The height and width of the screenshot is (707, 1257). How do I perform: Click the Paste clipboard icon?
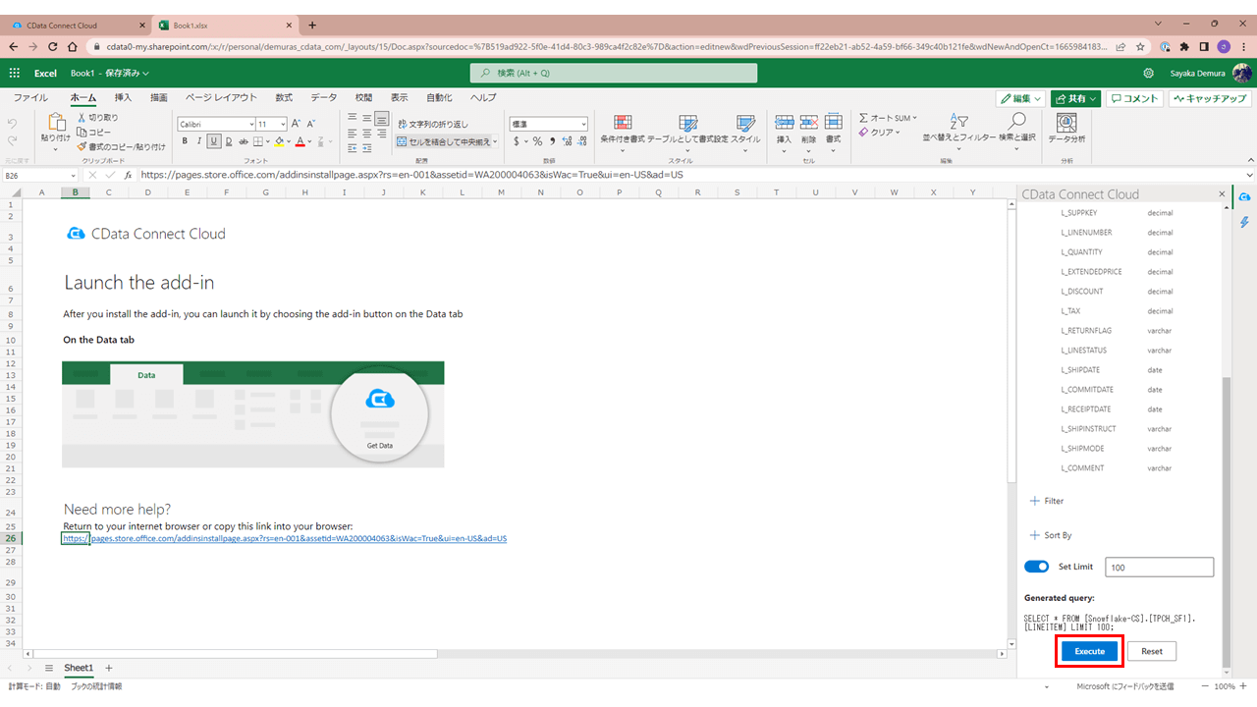pyautogui.click(x=56, y=122)
